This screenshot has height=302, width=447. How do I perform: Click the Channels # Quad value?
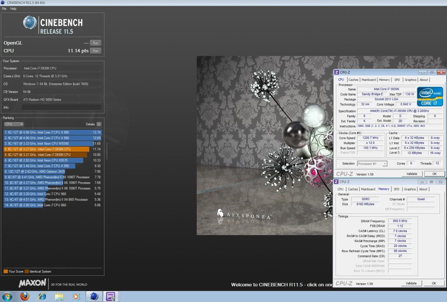(x=421, y=199)
